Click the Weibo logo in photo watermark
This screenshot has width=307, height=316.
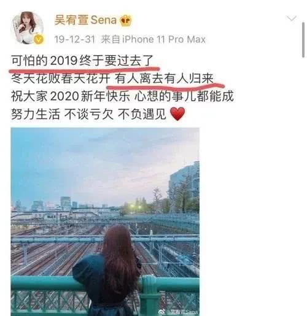[x=162, y=312]
